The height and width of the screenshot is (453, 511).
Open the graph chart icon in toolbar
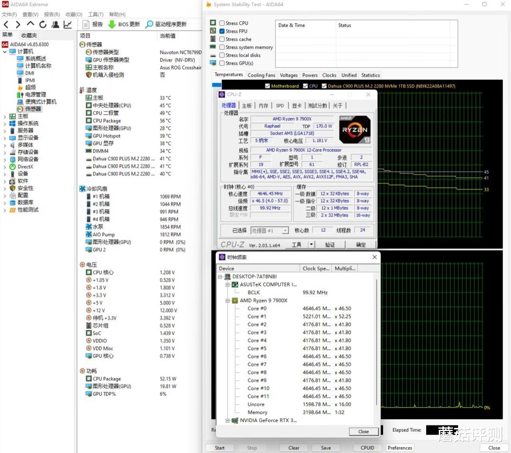pos(68,24)
